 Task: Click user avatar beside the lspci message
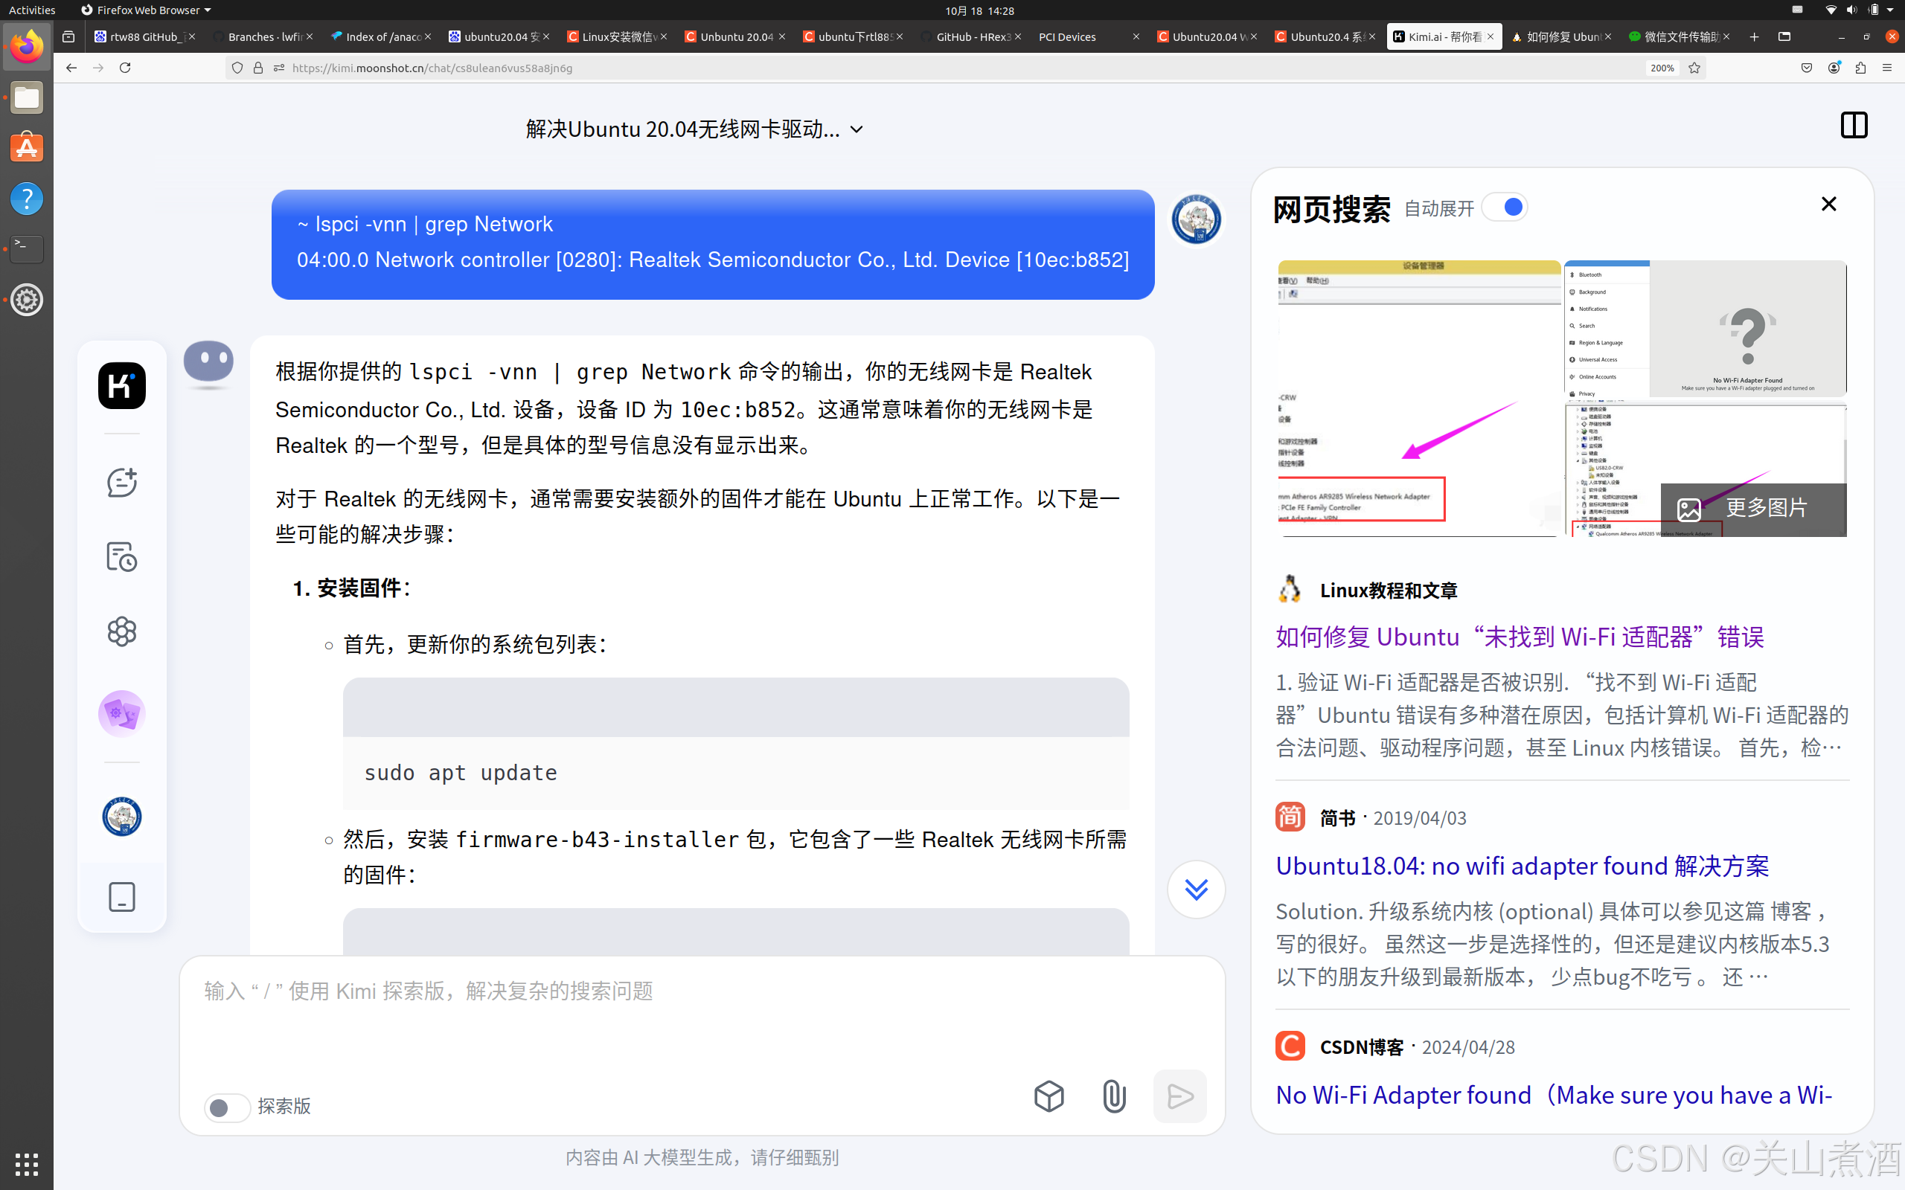[1196, 219]
